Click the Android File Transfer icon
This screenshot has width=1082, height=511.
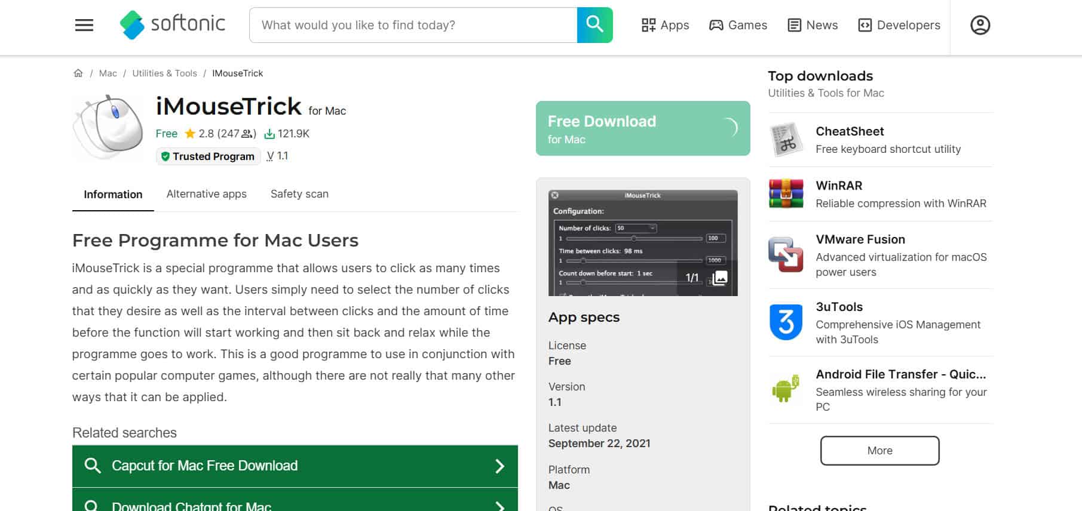[786, 389]
